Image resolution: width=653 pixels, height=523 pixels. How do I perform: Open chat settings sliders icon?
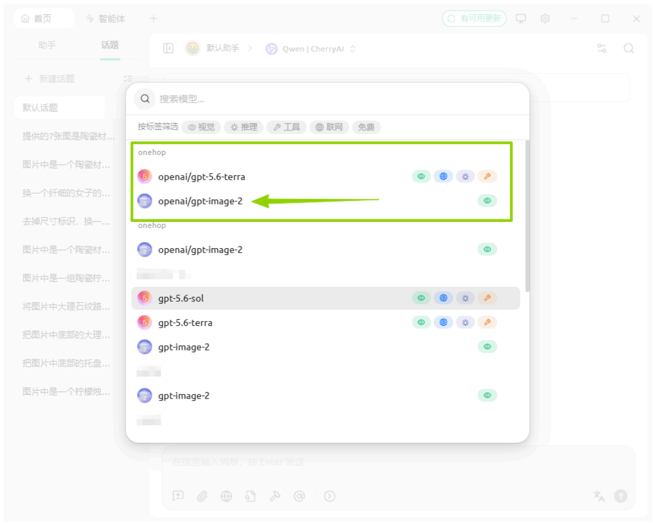tap(602, 48)
